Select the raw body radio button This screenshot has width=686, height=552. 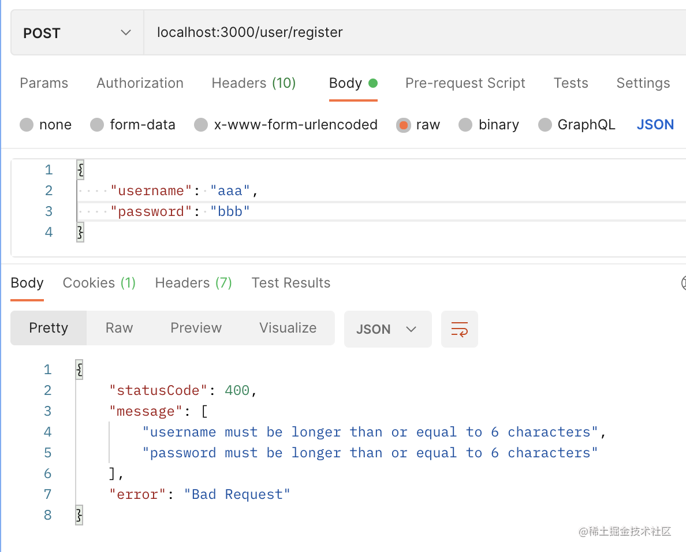pyautogui.click(x=403, y=125)
